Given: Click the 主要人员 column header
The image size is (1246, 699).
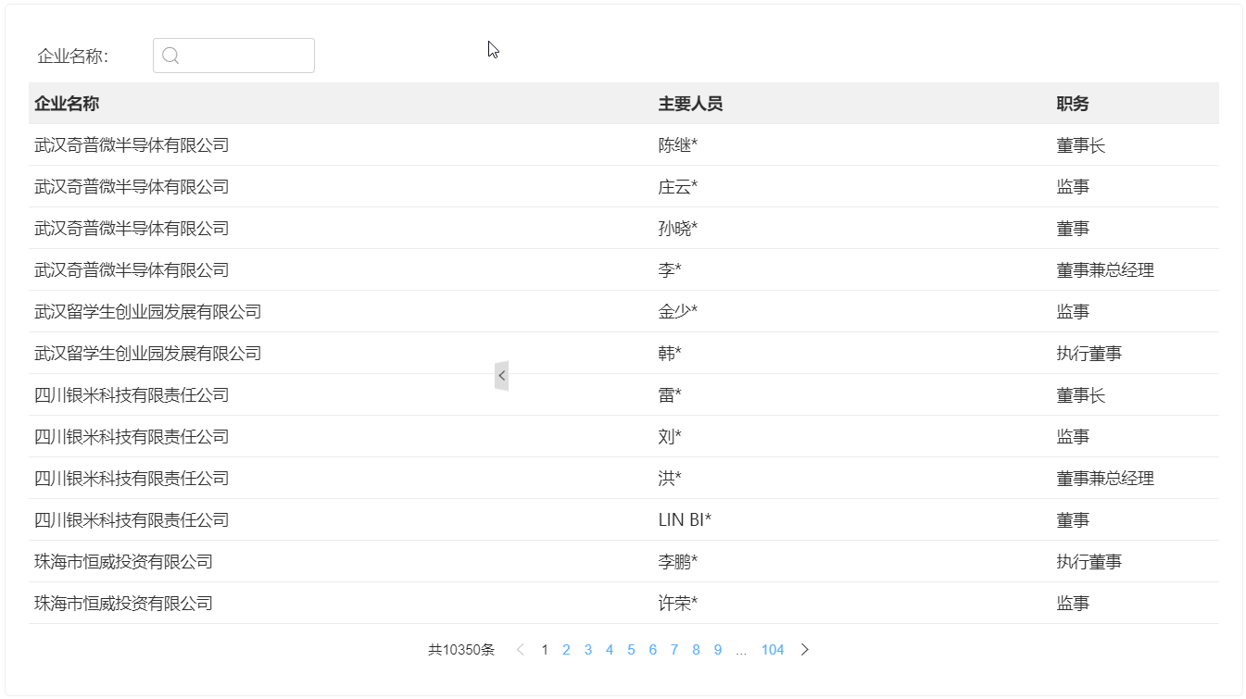Looking at the screenshot, I should pyautogui.click(x=691, y=103).
